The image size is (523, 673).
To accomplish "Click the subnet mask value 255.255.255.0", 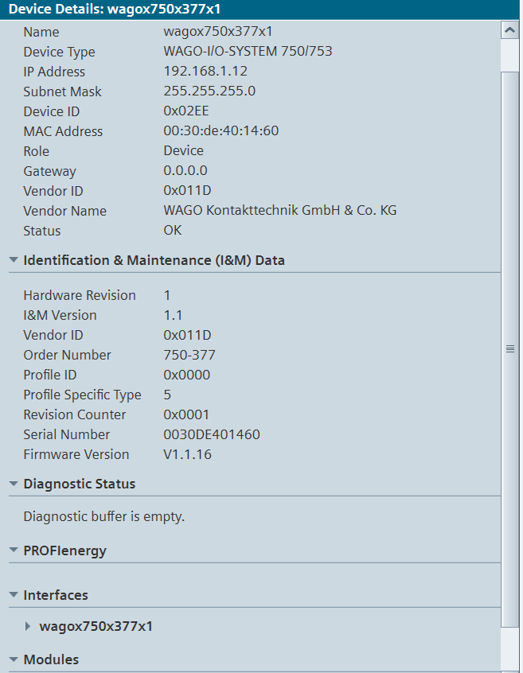I will click(209, 91).
